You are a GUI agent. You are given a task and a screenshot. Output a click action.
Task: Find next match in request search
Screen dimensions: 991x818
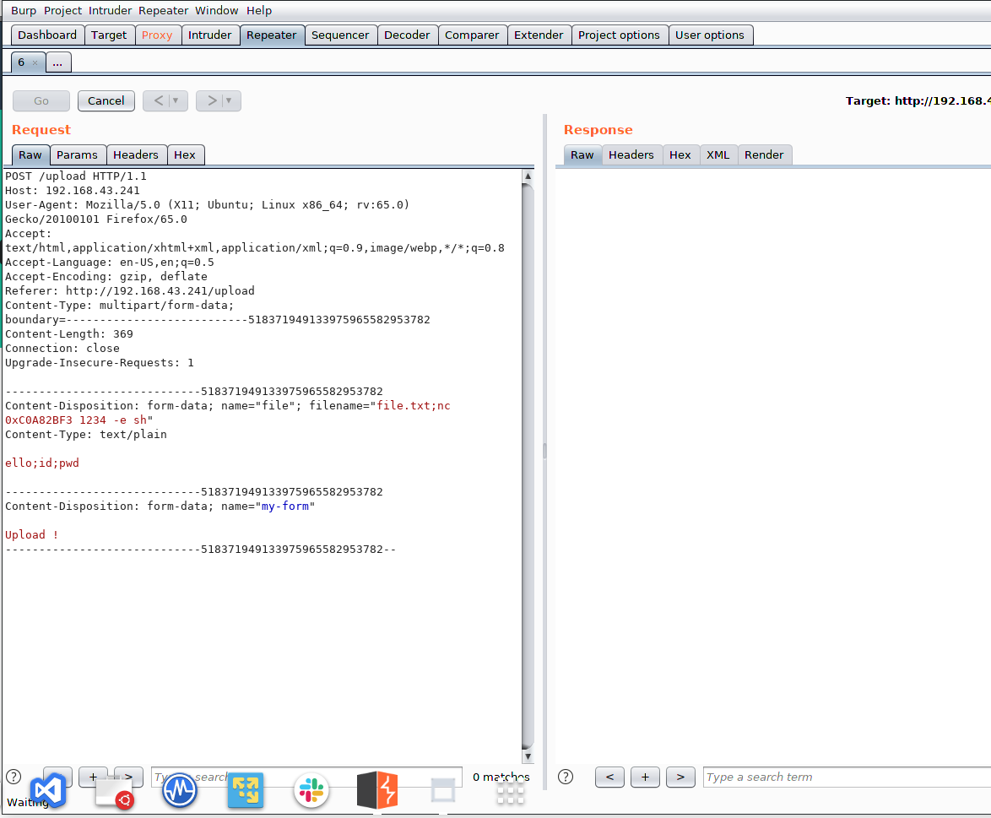[128, 777]
